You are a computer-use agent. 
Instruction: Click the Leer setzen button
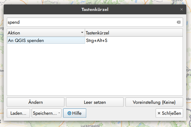(x=95, y=102)
